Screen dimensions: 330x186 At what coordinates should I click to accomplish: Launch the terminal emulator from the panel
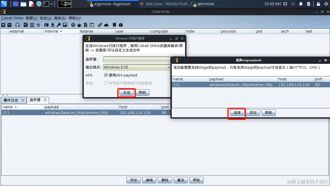tap(46, 4)
